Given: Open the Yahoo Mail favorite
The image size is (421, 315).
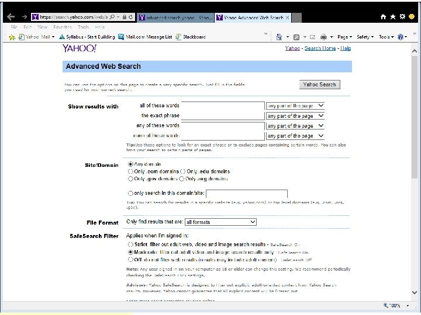Looking at the screenshot, I should pos(36,37).
